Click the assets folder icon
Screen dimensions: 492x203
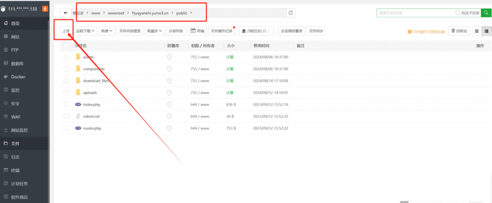78,57
